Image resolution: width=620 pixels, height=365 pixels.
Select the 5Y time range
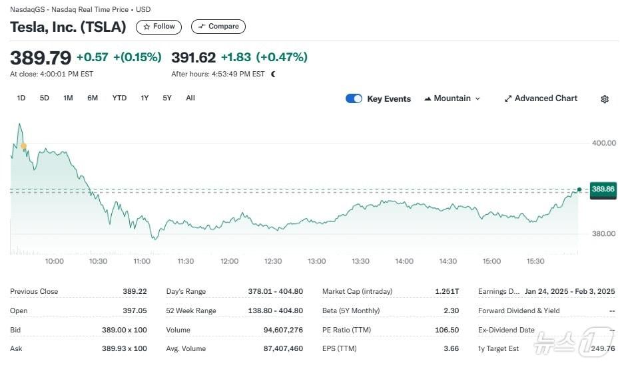click(x=167, y=98)
